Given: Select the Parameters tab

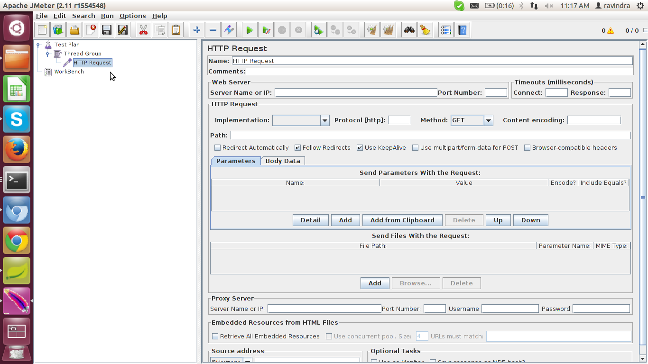Looking at the screenshot, I should (x=236, y=161).
